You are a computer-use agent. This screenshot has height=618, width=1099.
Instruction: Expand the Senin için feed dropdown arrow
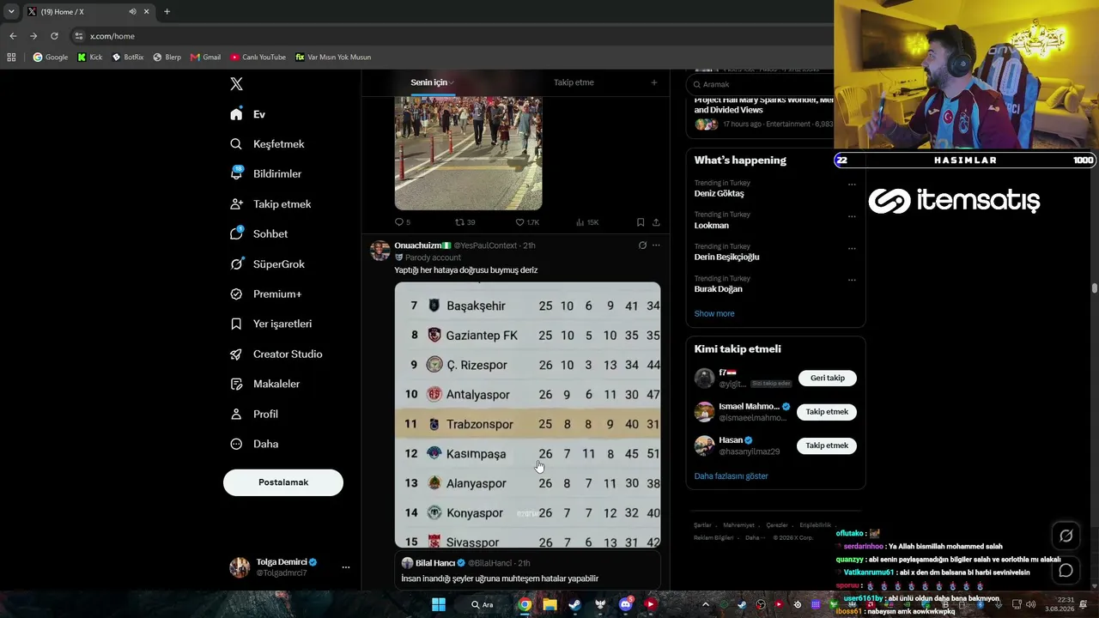[452, 82]
